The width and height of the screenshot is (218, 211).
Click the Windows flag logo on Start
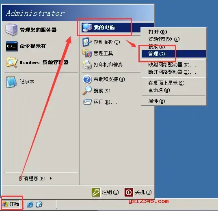point(5,204)
